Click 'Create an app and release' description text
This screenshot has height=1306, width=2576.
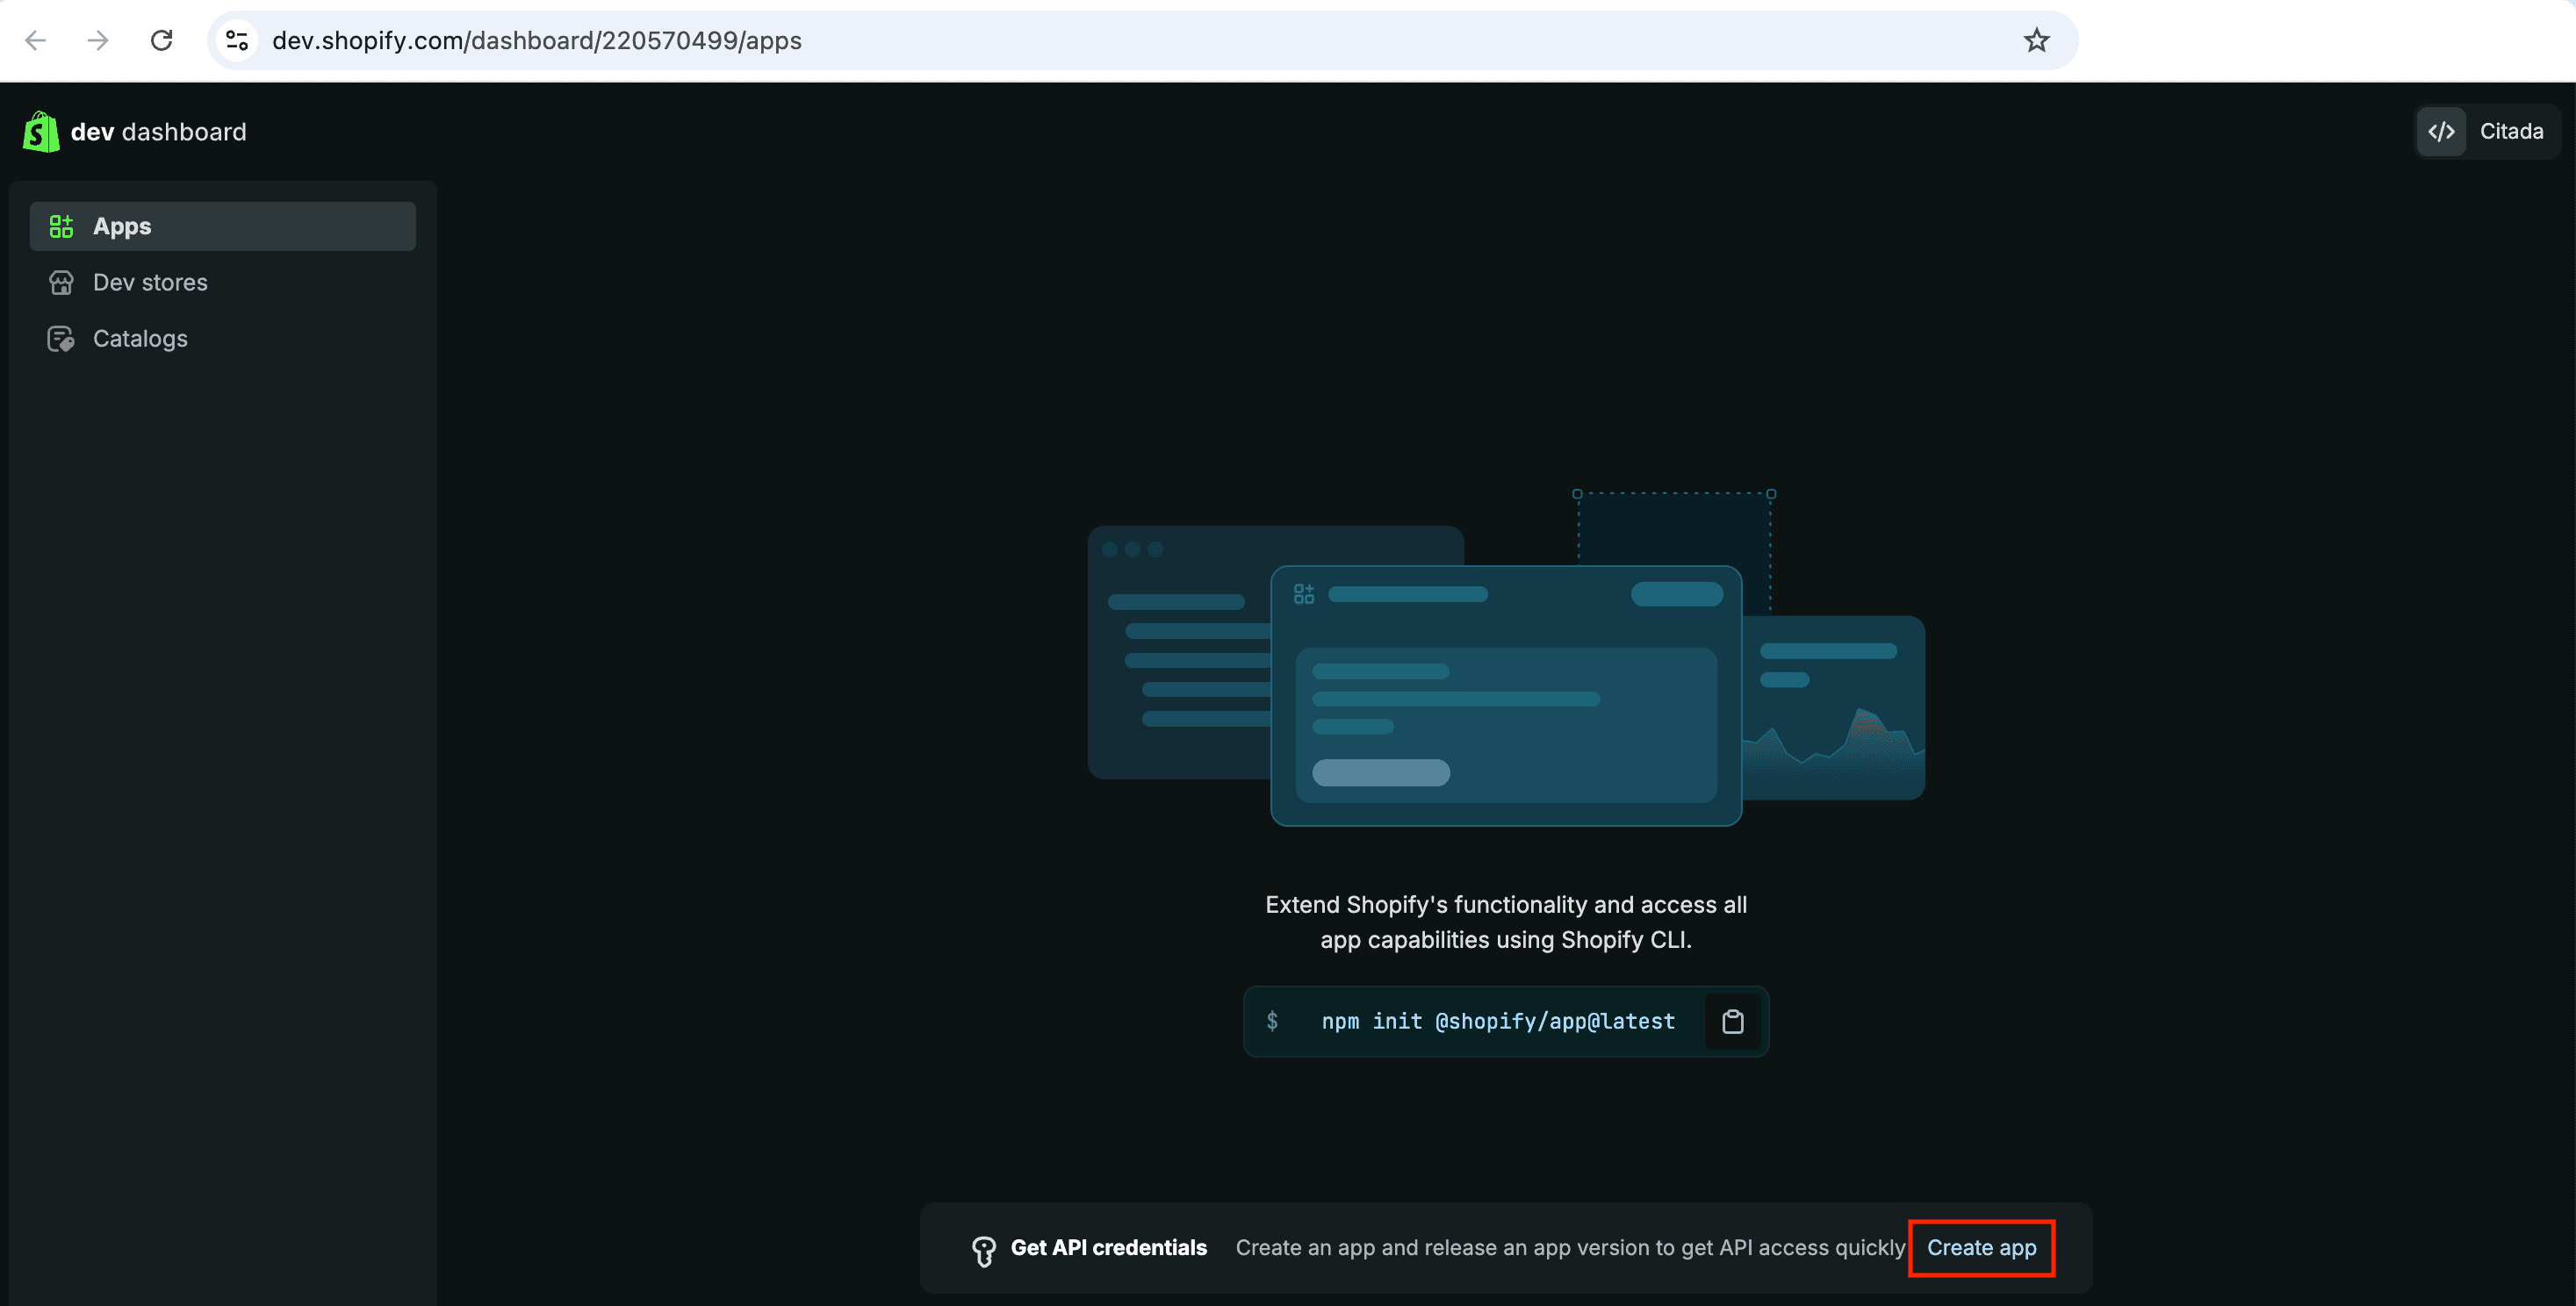pyautogui.click(x=1570, y=1248)
